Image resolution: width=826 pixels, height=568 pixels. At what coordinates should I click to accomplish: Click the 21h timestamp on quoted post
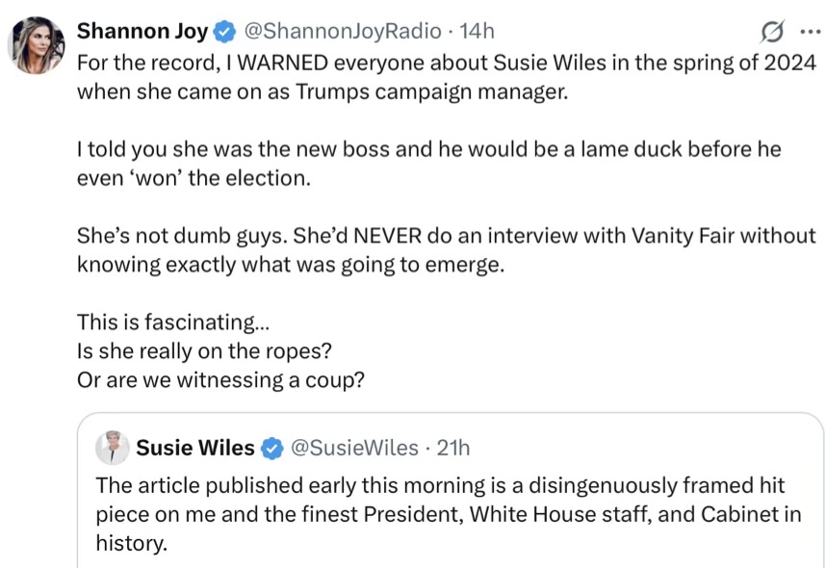pos(453,448)
